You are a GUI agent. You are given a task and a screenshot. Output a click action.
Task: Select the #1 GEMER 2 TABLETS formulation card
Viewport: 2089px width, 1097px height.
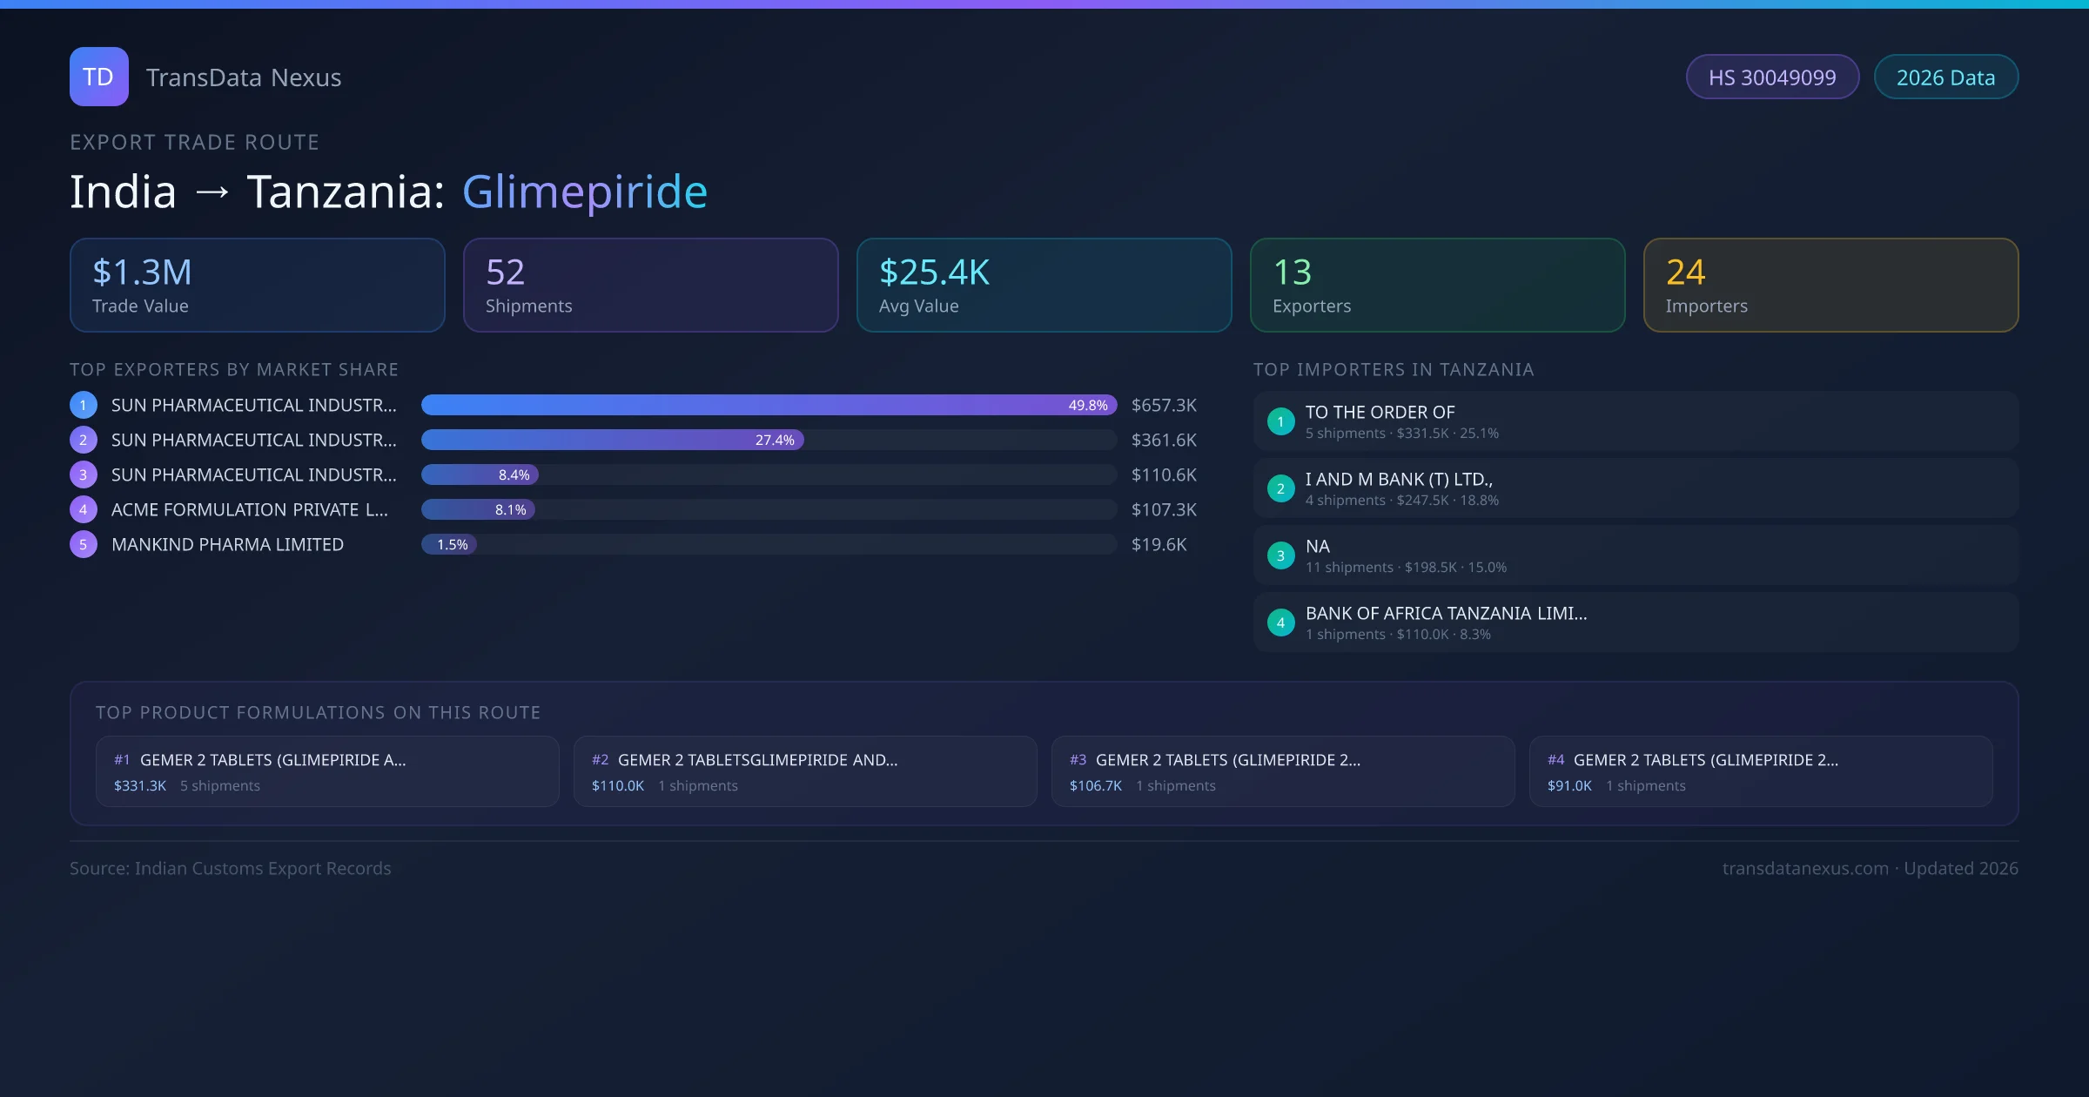327,771
